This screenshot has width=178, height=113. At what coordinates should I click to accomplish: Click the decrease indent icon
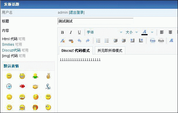[x=116, y=40]
